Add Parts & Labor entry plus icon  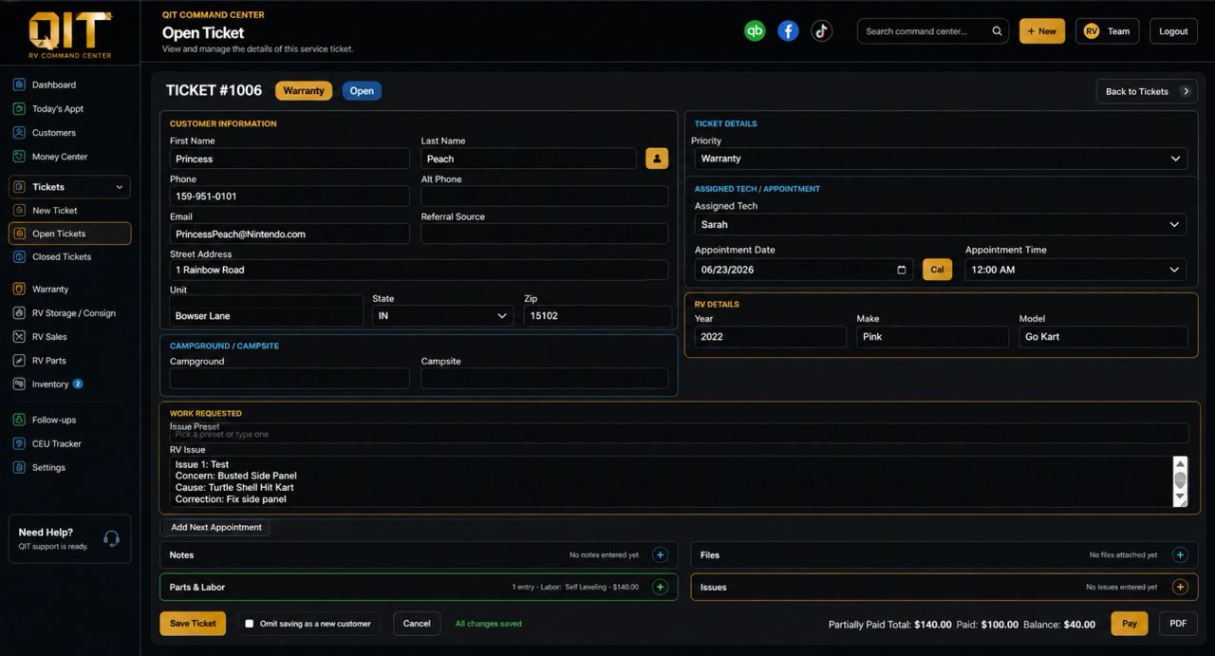point(661,587)
